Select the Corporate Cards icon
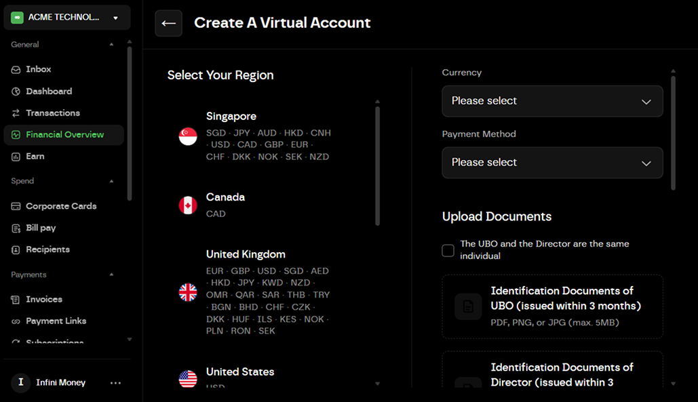Image resolution: width=698 pixels, height=402 pixels. coord(16,205)
